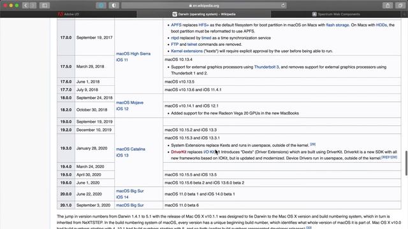Open the iOS 13 link
Screen dimensions: 408x229
[x=122, y=155]
